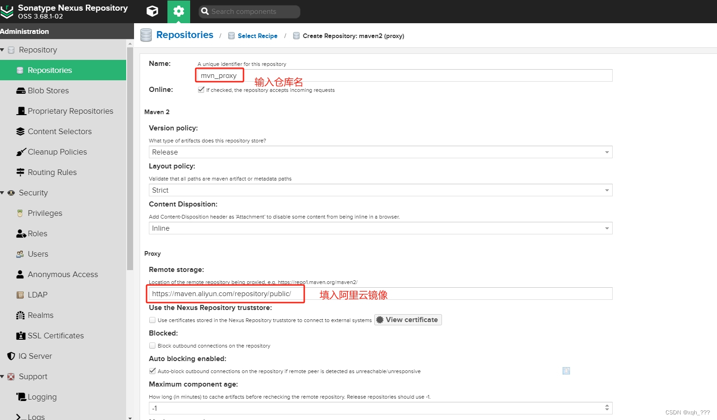Click the Privileges medal icon
This screenshot has height=420, width=717.
pyautogui.click(x=20, y=213)
